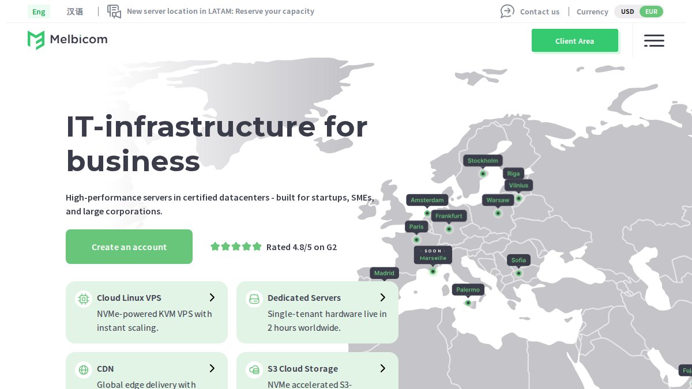This screenshot has height=389, width=692.
Task: Click the Sofia map marker dot
Action: coord(518,273)
